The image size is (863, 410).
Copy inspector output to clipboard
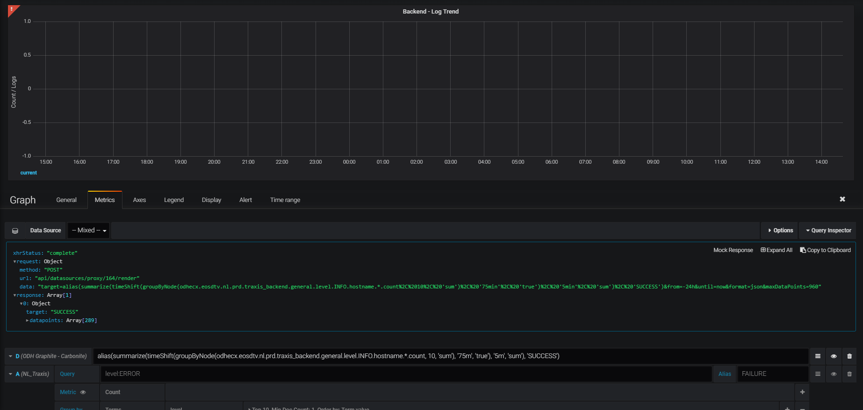click(826, 250)
